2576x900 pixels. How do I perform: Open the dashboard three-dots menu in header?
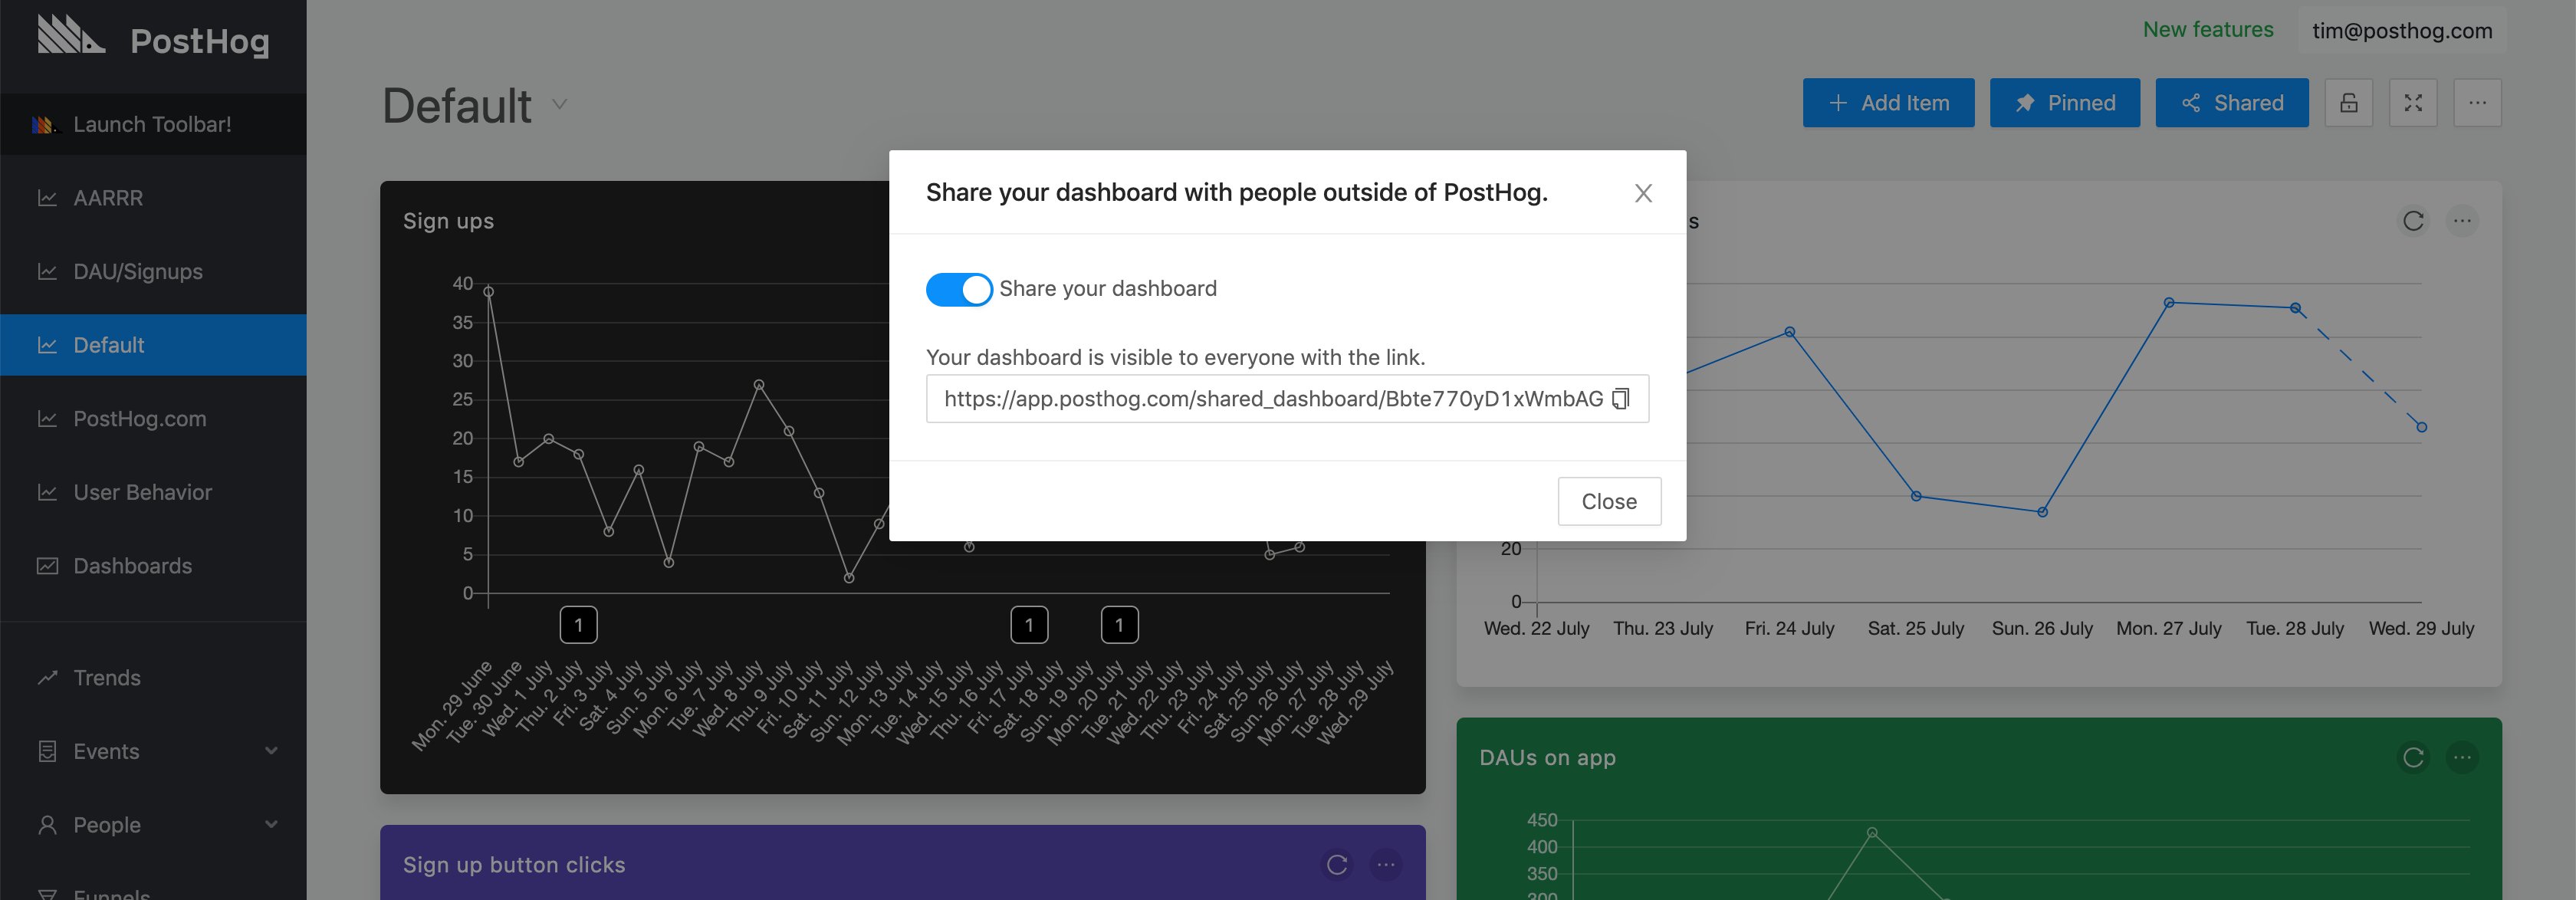[2476, 103]
